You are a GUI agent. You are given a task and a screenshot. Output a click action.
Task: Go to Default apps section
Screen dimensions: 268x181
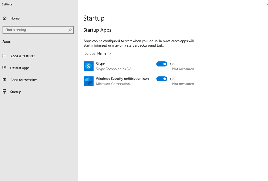tap(20, 68)
